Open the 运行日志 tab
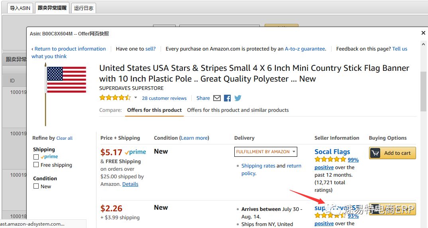Viewport: 428px width, 228px height. (x=84, y=8)
